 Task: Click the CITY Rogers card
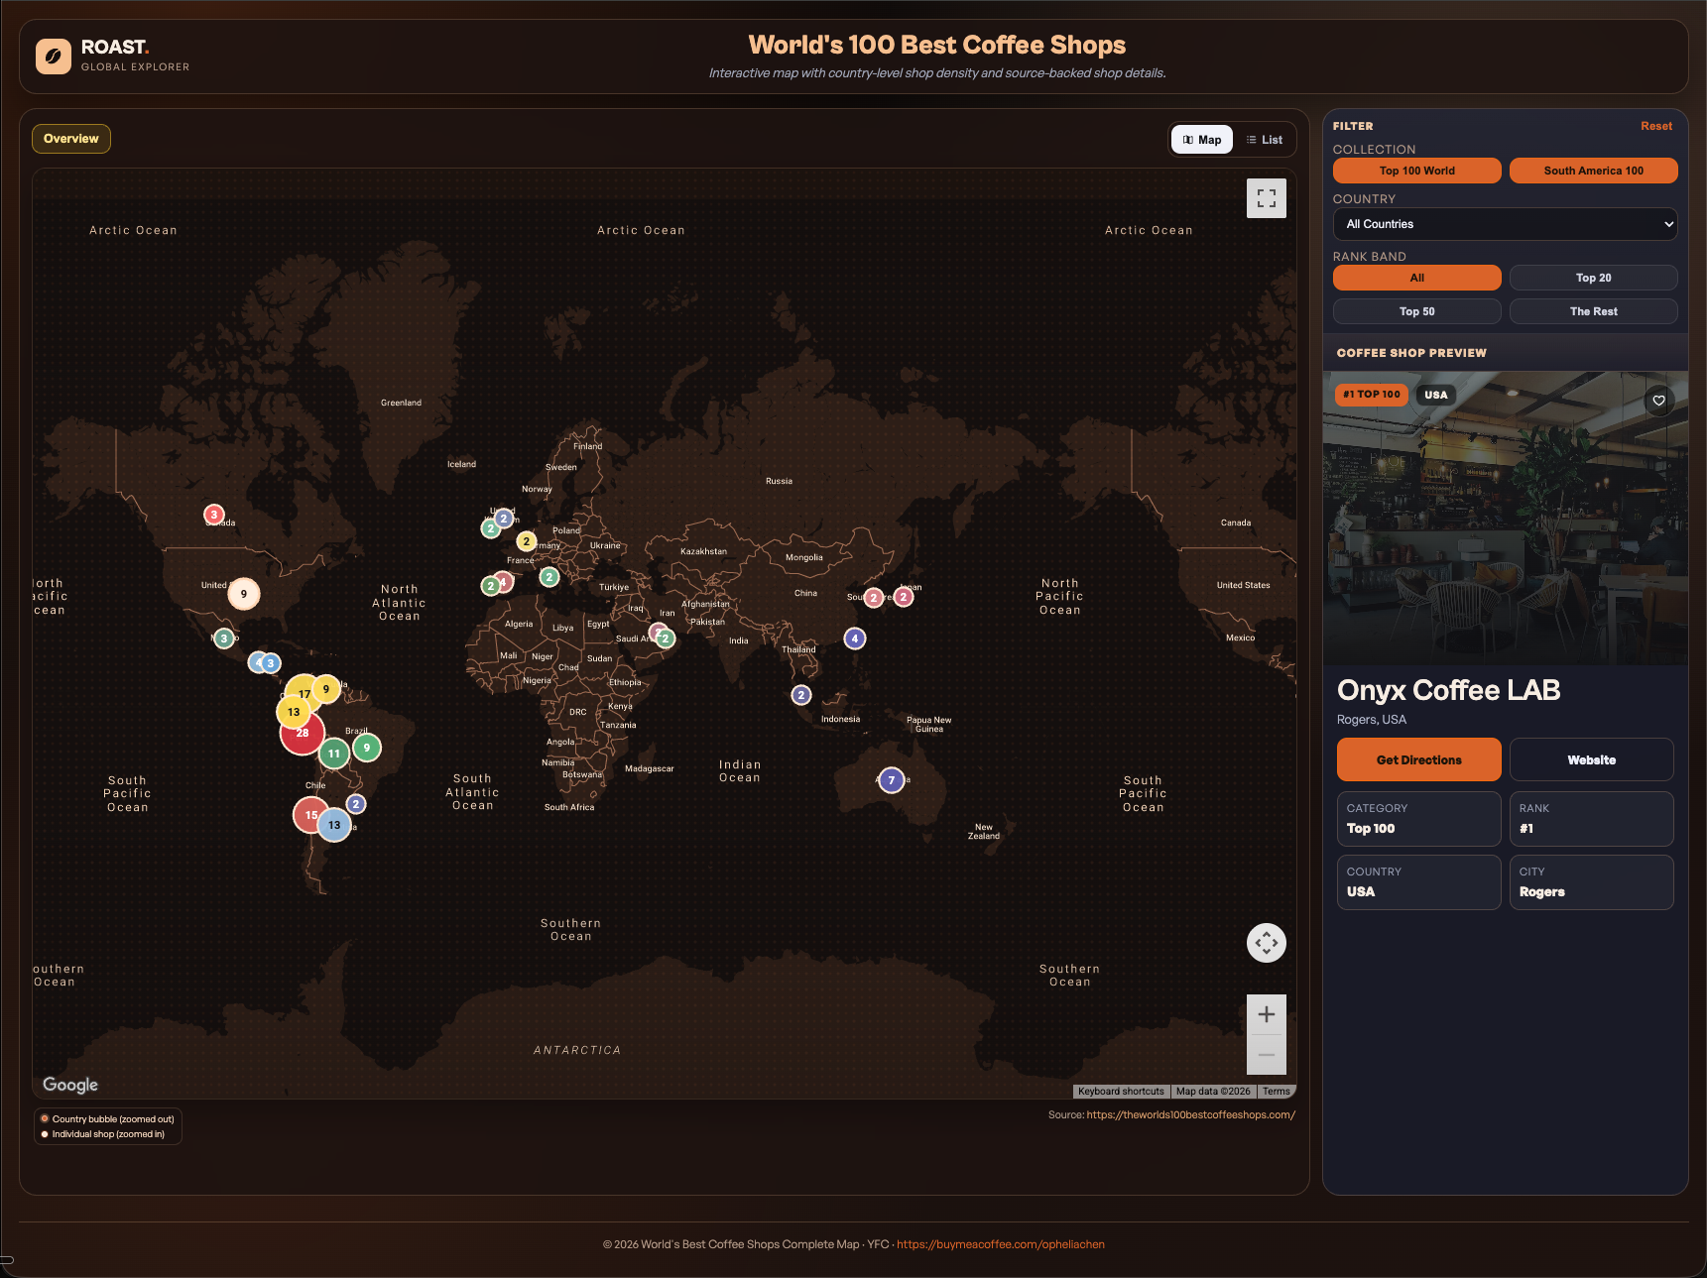1592,882
